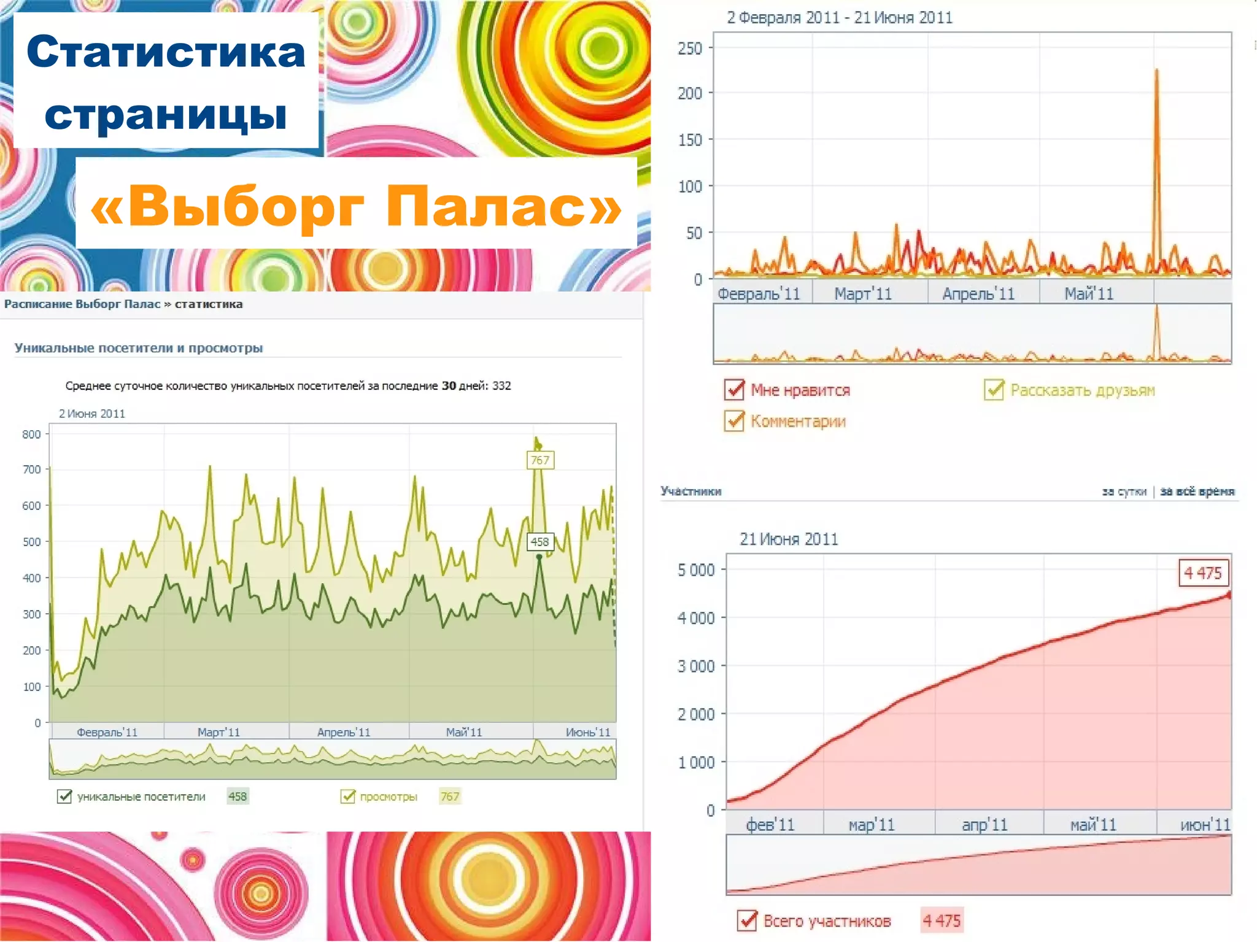The width and height of the screenshot is (1257, 942).
Task: Uncheck the 'Мне нравится' checkbox
Action: [734, 390]
